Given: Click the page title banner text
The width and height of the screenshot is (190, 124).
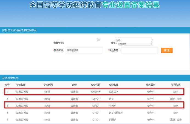Looking at the screenshot, I should pyautogui.click(x=95, y=5).
